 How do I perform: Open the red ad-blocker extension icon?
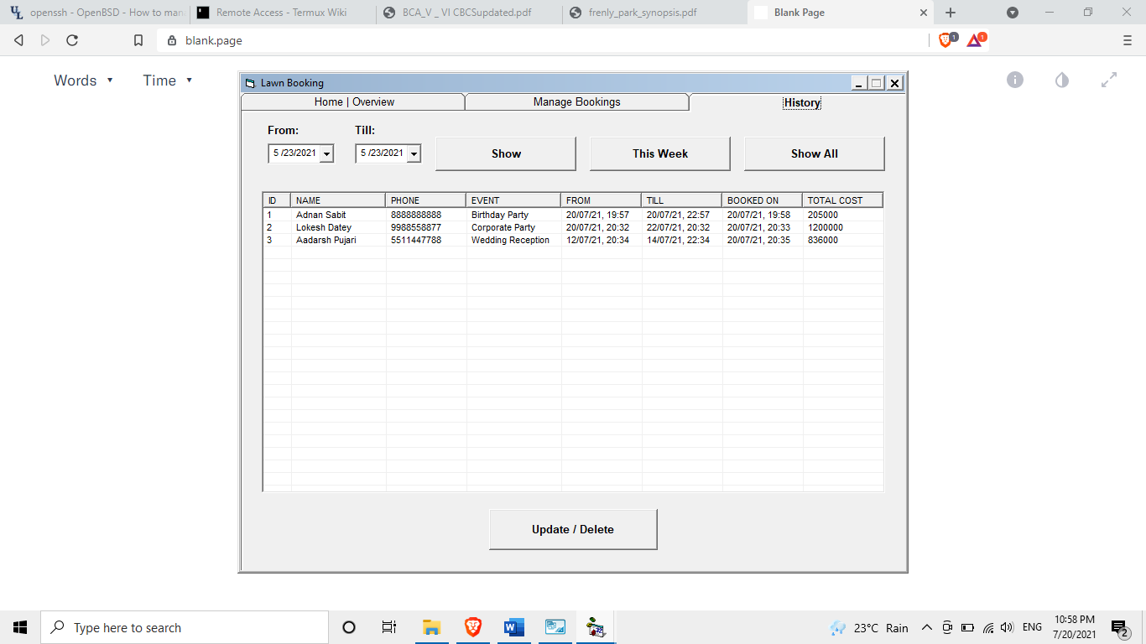click(975, 39)
